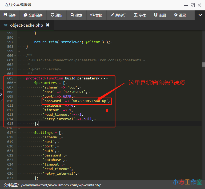Click 'password' entry on line 622
Viewport: 205px width, 189px height.
point(53,155)
